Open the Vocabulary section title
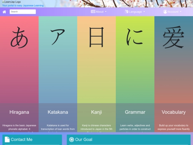The width and height of the screenshot is (193, 145). (x=174, y=112)
